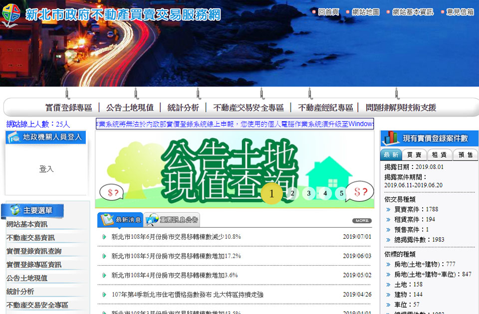
Task: Select the 買賣 statistics tab
Action: click(414, 155)
